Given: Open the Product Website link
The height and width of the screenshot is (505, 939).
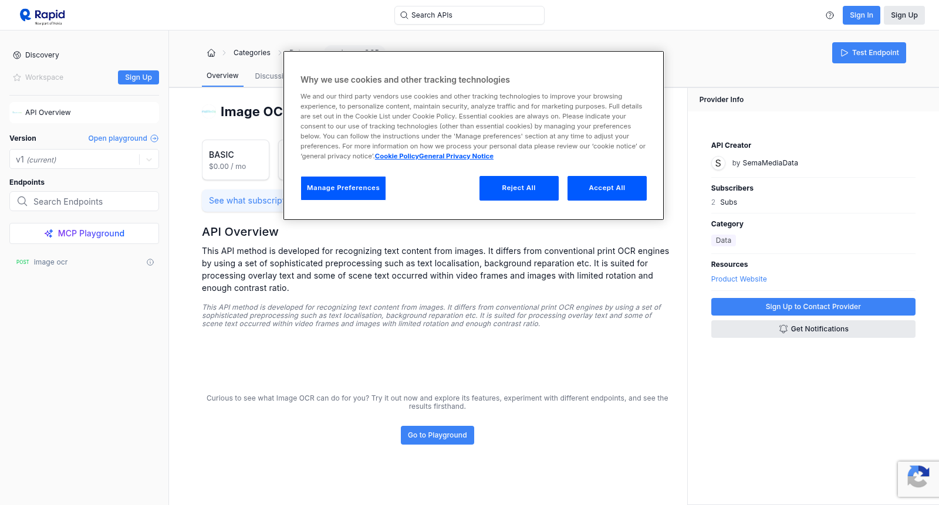Looking at the screenshot, I should point(739,279).
